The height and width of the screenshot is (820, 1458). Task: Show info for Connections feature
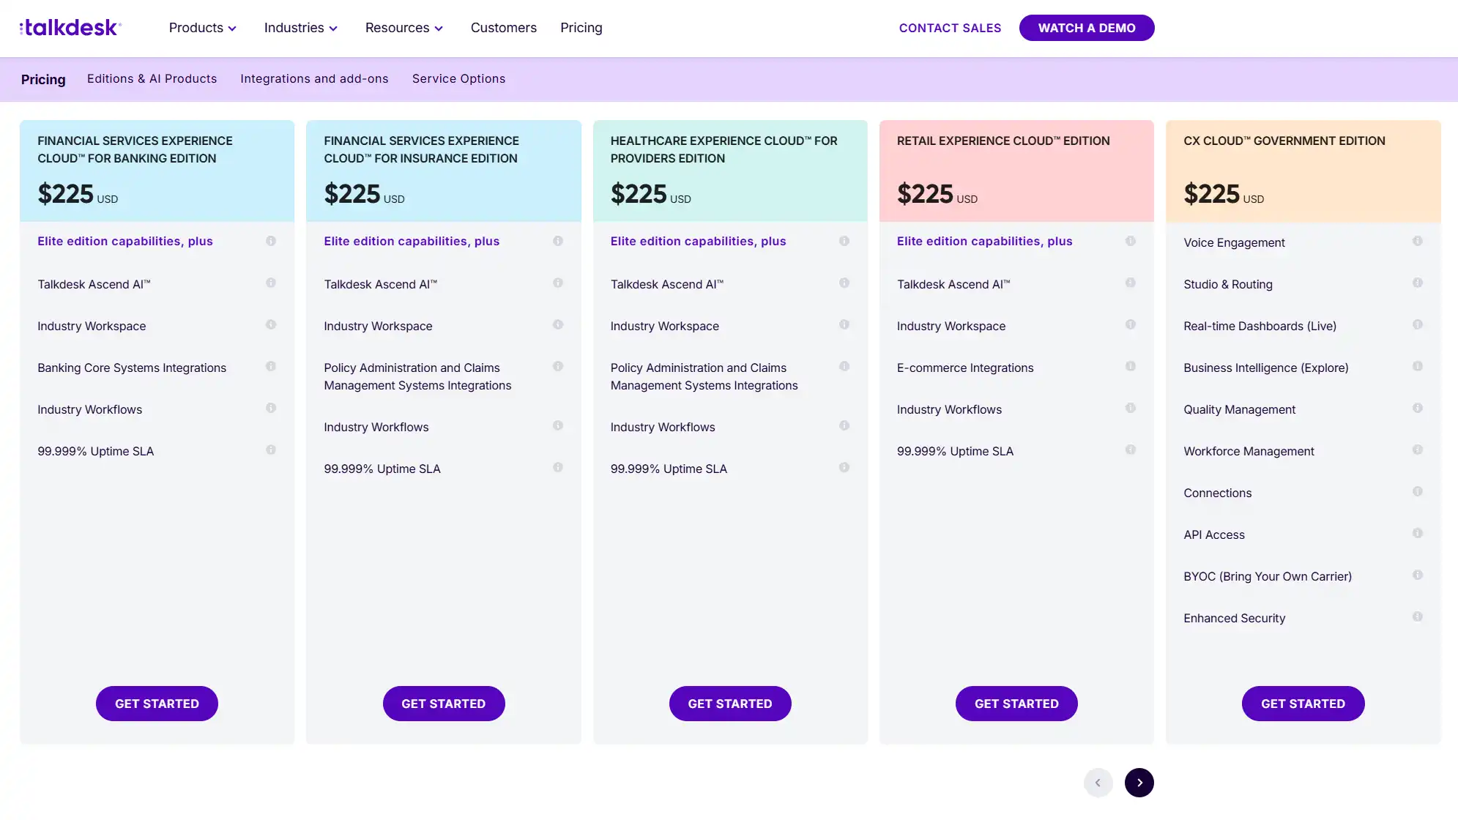click(1418, 491)
